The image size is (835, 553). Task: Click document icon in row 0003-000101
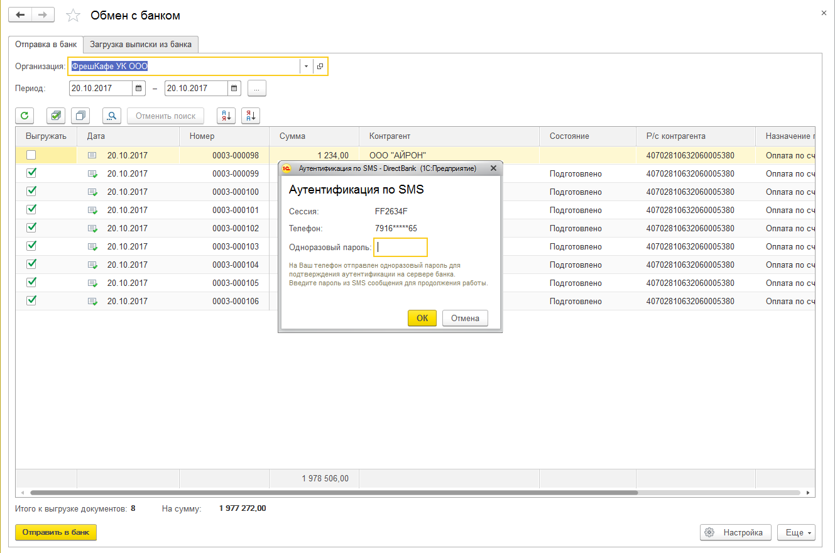(x=92, y=210)
